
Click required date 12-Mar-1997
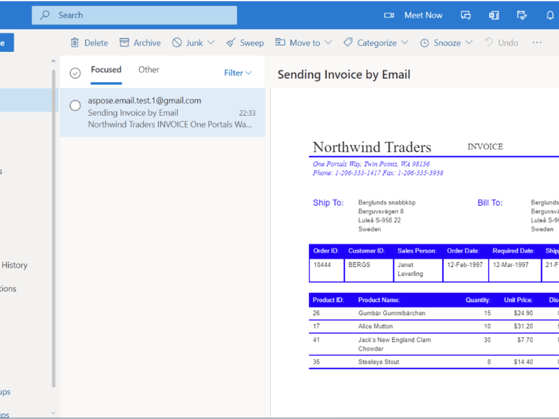tap(510, 265)
